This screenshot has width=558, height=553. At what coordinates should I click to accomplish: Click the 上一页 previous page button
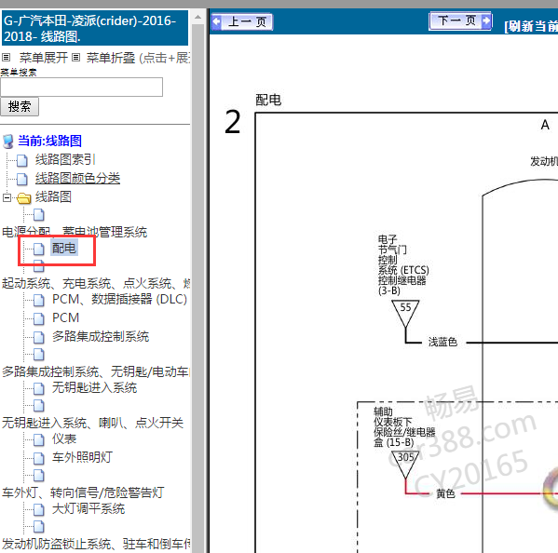(x=242, y=21)
